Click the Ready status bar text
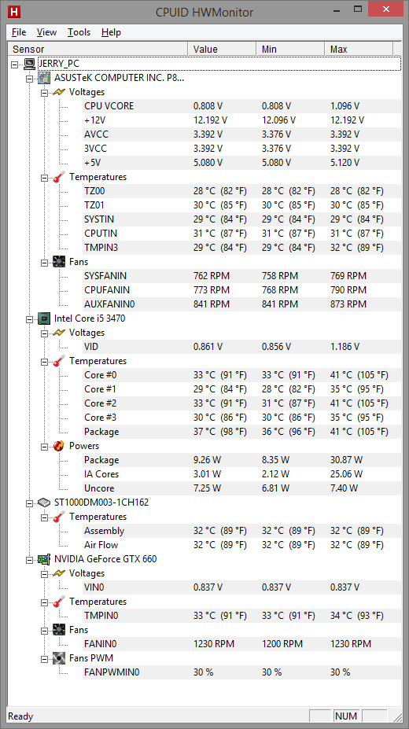This screenshot has height=729, width=409. click(x=21, y=716)
